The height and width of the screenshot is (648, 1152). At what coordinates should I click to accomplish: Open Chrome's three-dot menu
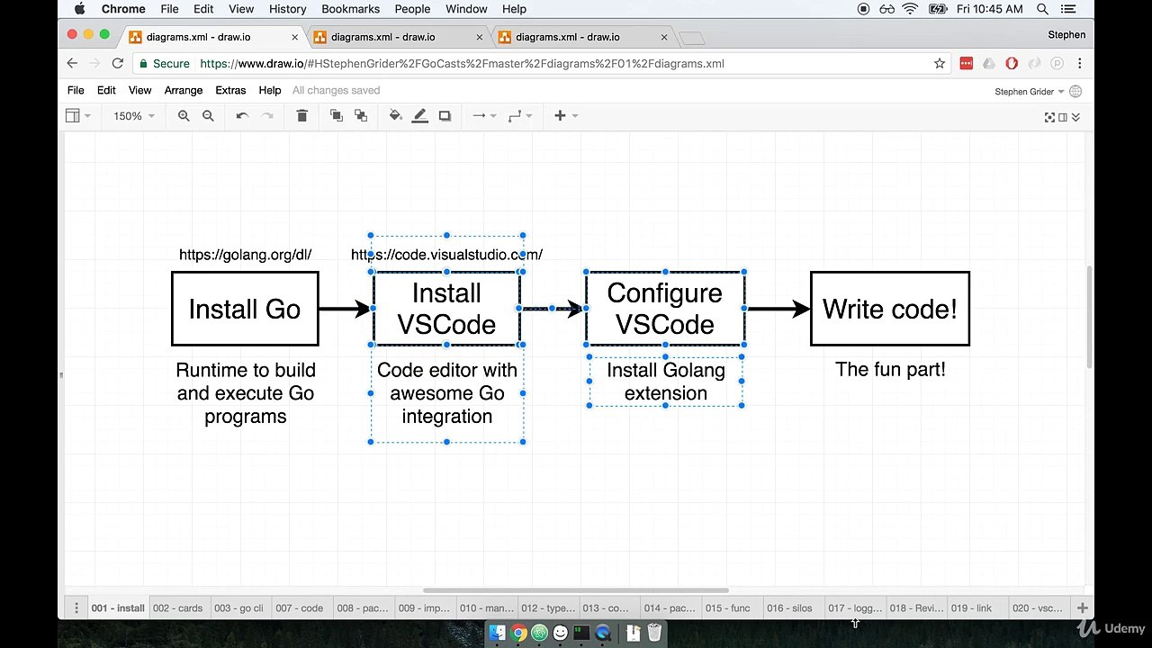(1079, 64)
